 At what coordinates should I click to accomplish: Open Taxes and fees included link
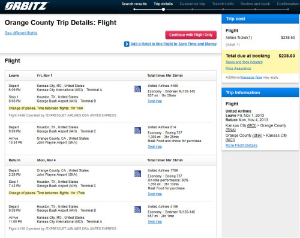(x=244, y=62)
